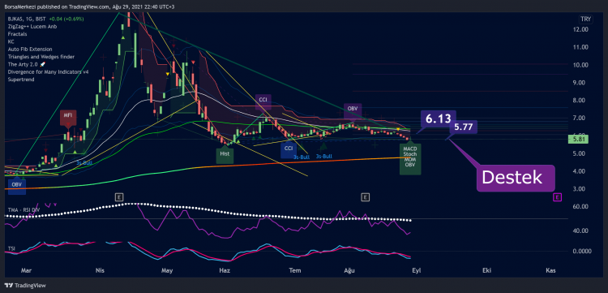This screenshot has height=293, width=608.
Task: Click the 40.00 RSI axis label
Action: point(580,231)
